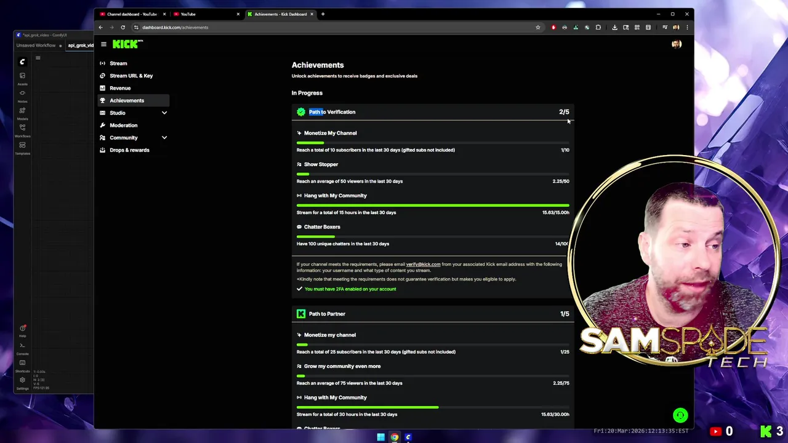
Task: Open the Stream sidebar page
Action: (133, 63)
